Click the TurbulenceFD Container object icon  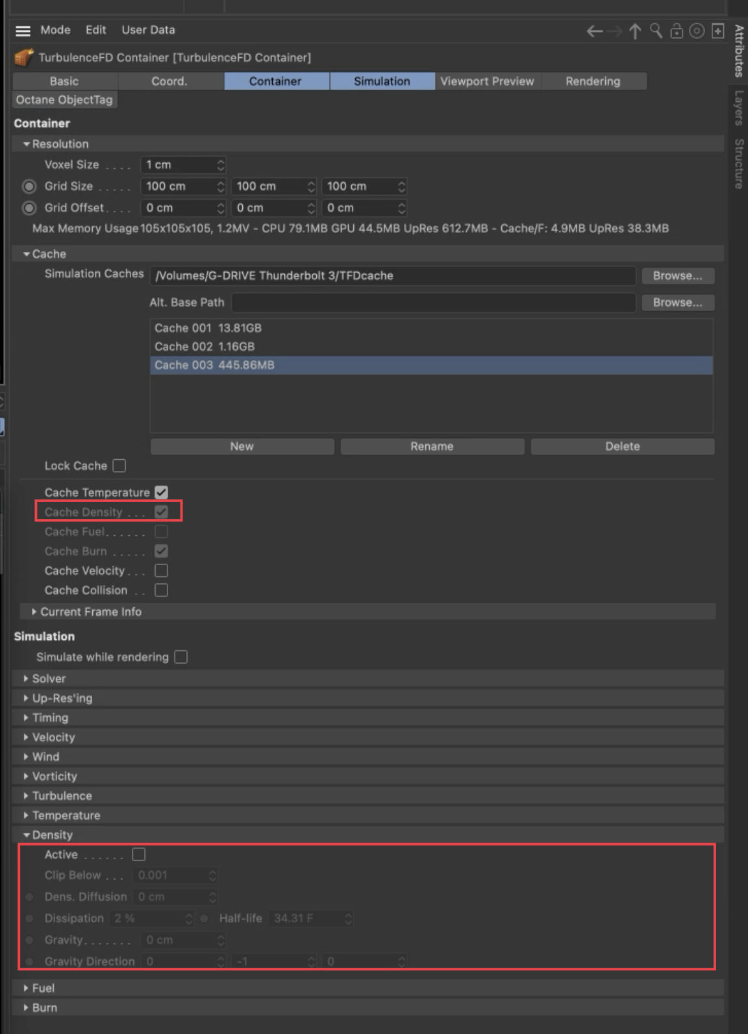point(23,58)
